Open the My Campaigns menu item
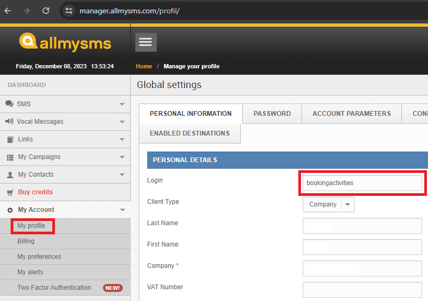Viewport: 428px width, 301px height. pyautogui.click(x=65, y=157)
